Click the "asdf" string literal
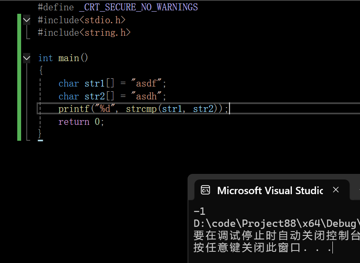Viewport: 360px width, 263px height. click(147, 83)
